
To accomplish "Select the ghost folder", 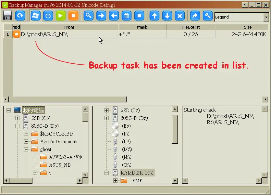I will click(x=46, y=149).
